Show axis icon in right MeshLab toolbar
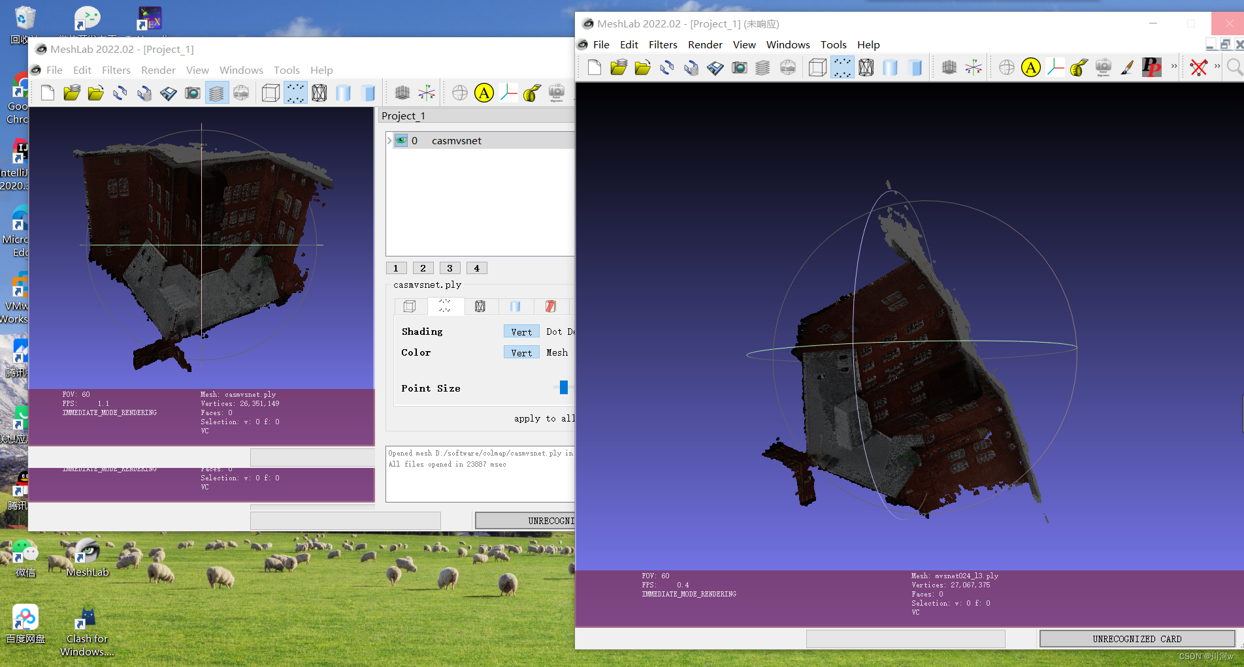Screen dimensions: 1244x667 [x=974, y=67]
